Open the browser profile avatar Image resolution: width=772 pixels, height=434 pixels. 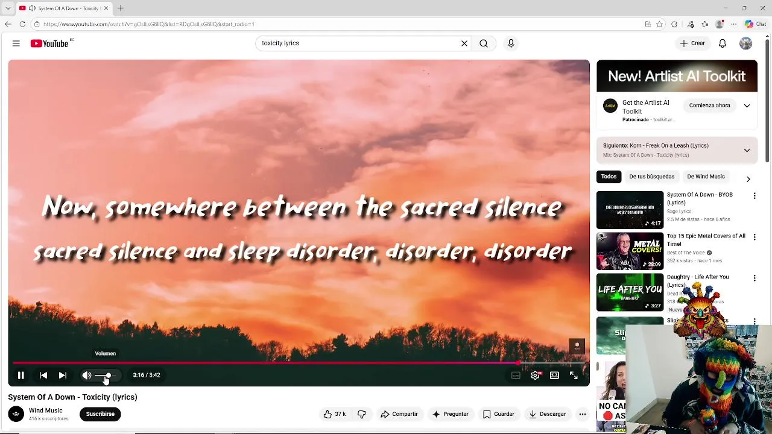pyautogui.click(x=720, y=24)
